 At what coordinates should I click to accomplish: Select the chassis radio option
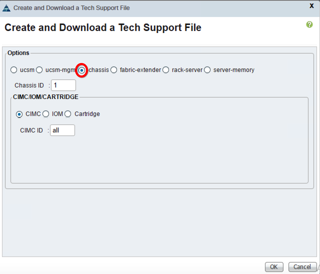(x=82, y=70)
